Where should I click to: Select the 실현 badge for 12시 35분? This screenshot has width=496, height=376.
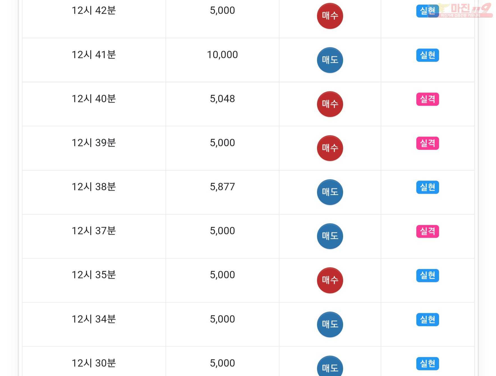[428, 275]
